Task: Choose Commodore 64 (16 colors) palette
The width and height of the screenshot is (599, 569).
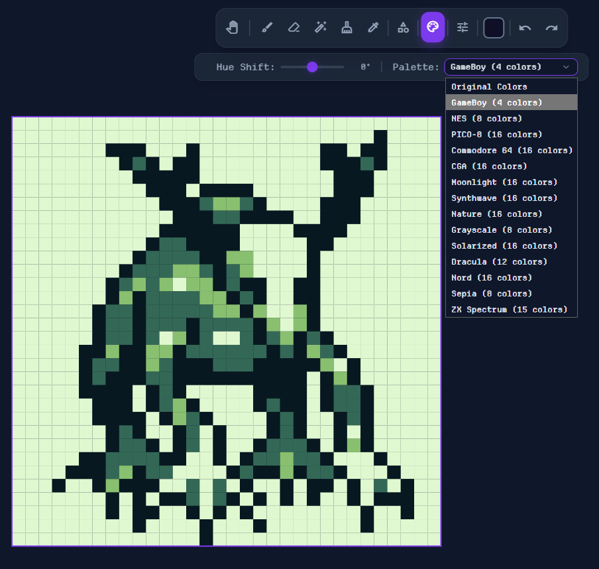Action: tap(511, 151)
